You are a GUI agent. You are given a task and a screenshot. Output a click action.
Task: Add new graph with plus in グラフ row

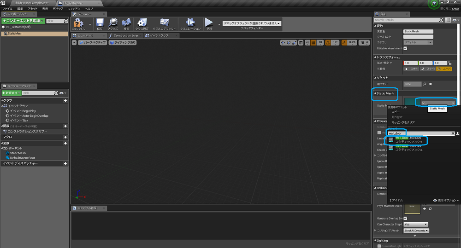click(x=65, y=101)
